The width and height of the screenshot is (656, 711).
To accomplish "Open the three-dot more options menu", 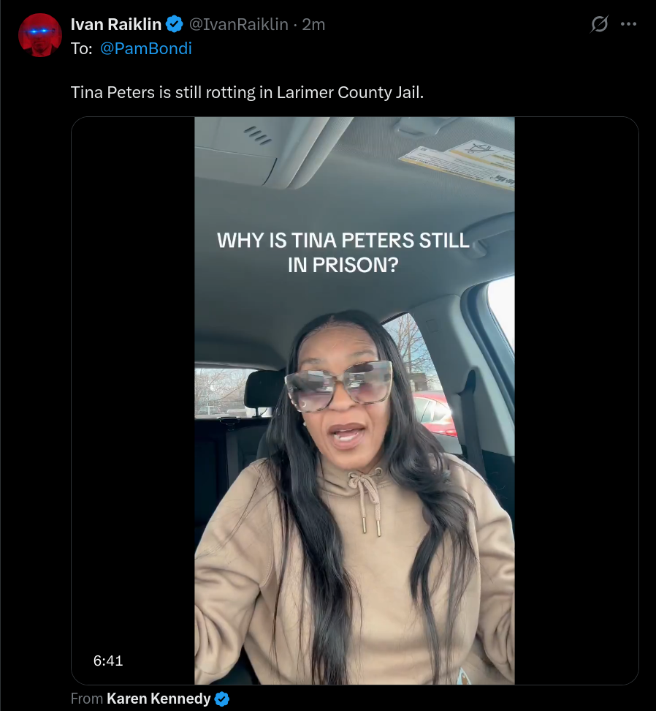I will click(628, 24).
